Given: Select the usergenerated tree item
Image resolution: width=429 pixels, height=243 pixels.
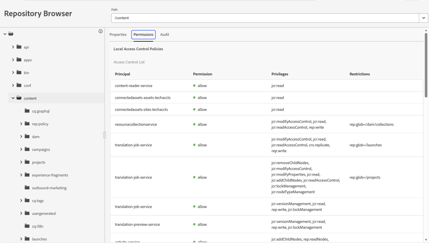Looking at the screenshot, I should (x=43, y=213).
